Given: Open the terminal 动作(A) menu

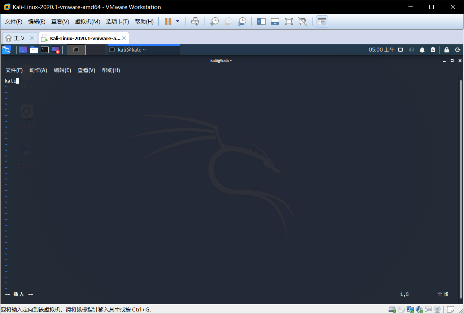Looking at the screenshot, I should [38, 70].
